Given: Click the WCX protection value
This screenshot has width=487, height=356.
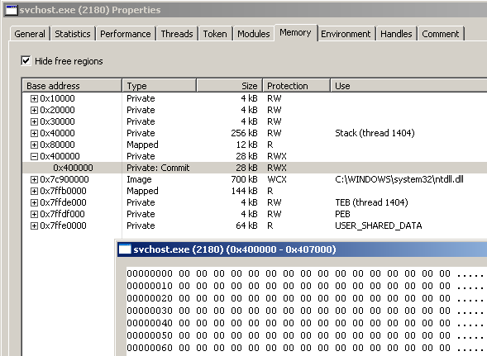Looking at the screenshot, I should click(x=277, y=179).
